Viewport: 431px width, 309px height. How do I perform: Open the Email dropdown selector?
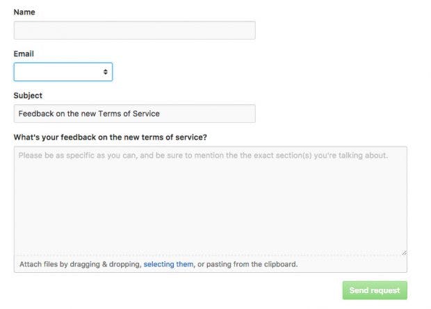click(x=63, y=72)
